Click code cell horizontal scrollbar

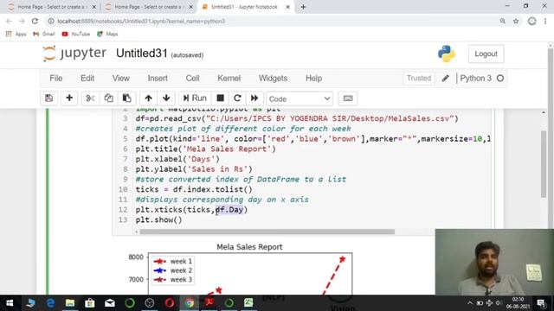(x=267, y=232)
